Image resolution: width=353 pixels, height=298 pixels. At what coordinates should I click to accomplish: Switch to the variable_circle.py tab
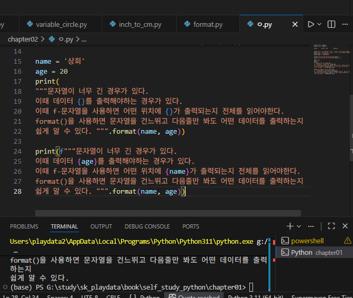[60, 24]
